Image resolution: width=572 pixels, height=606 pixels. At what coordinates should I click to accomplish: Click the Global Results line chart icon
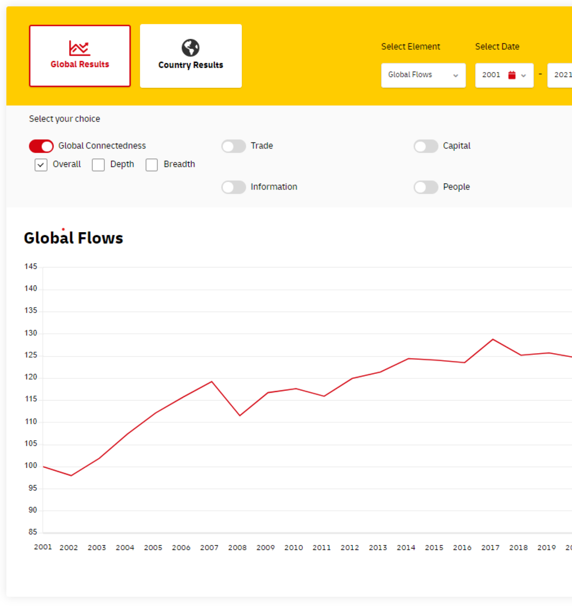pos(79,48)
